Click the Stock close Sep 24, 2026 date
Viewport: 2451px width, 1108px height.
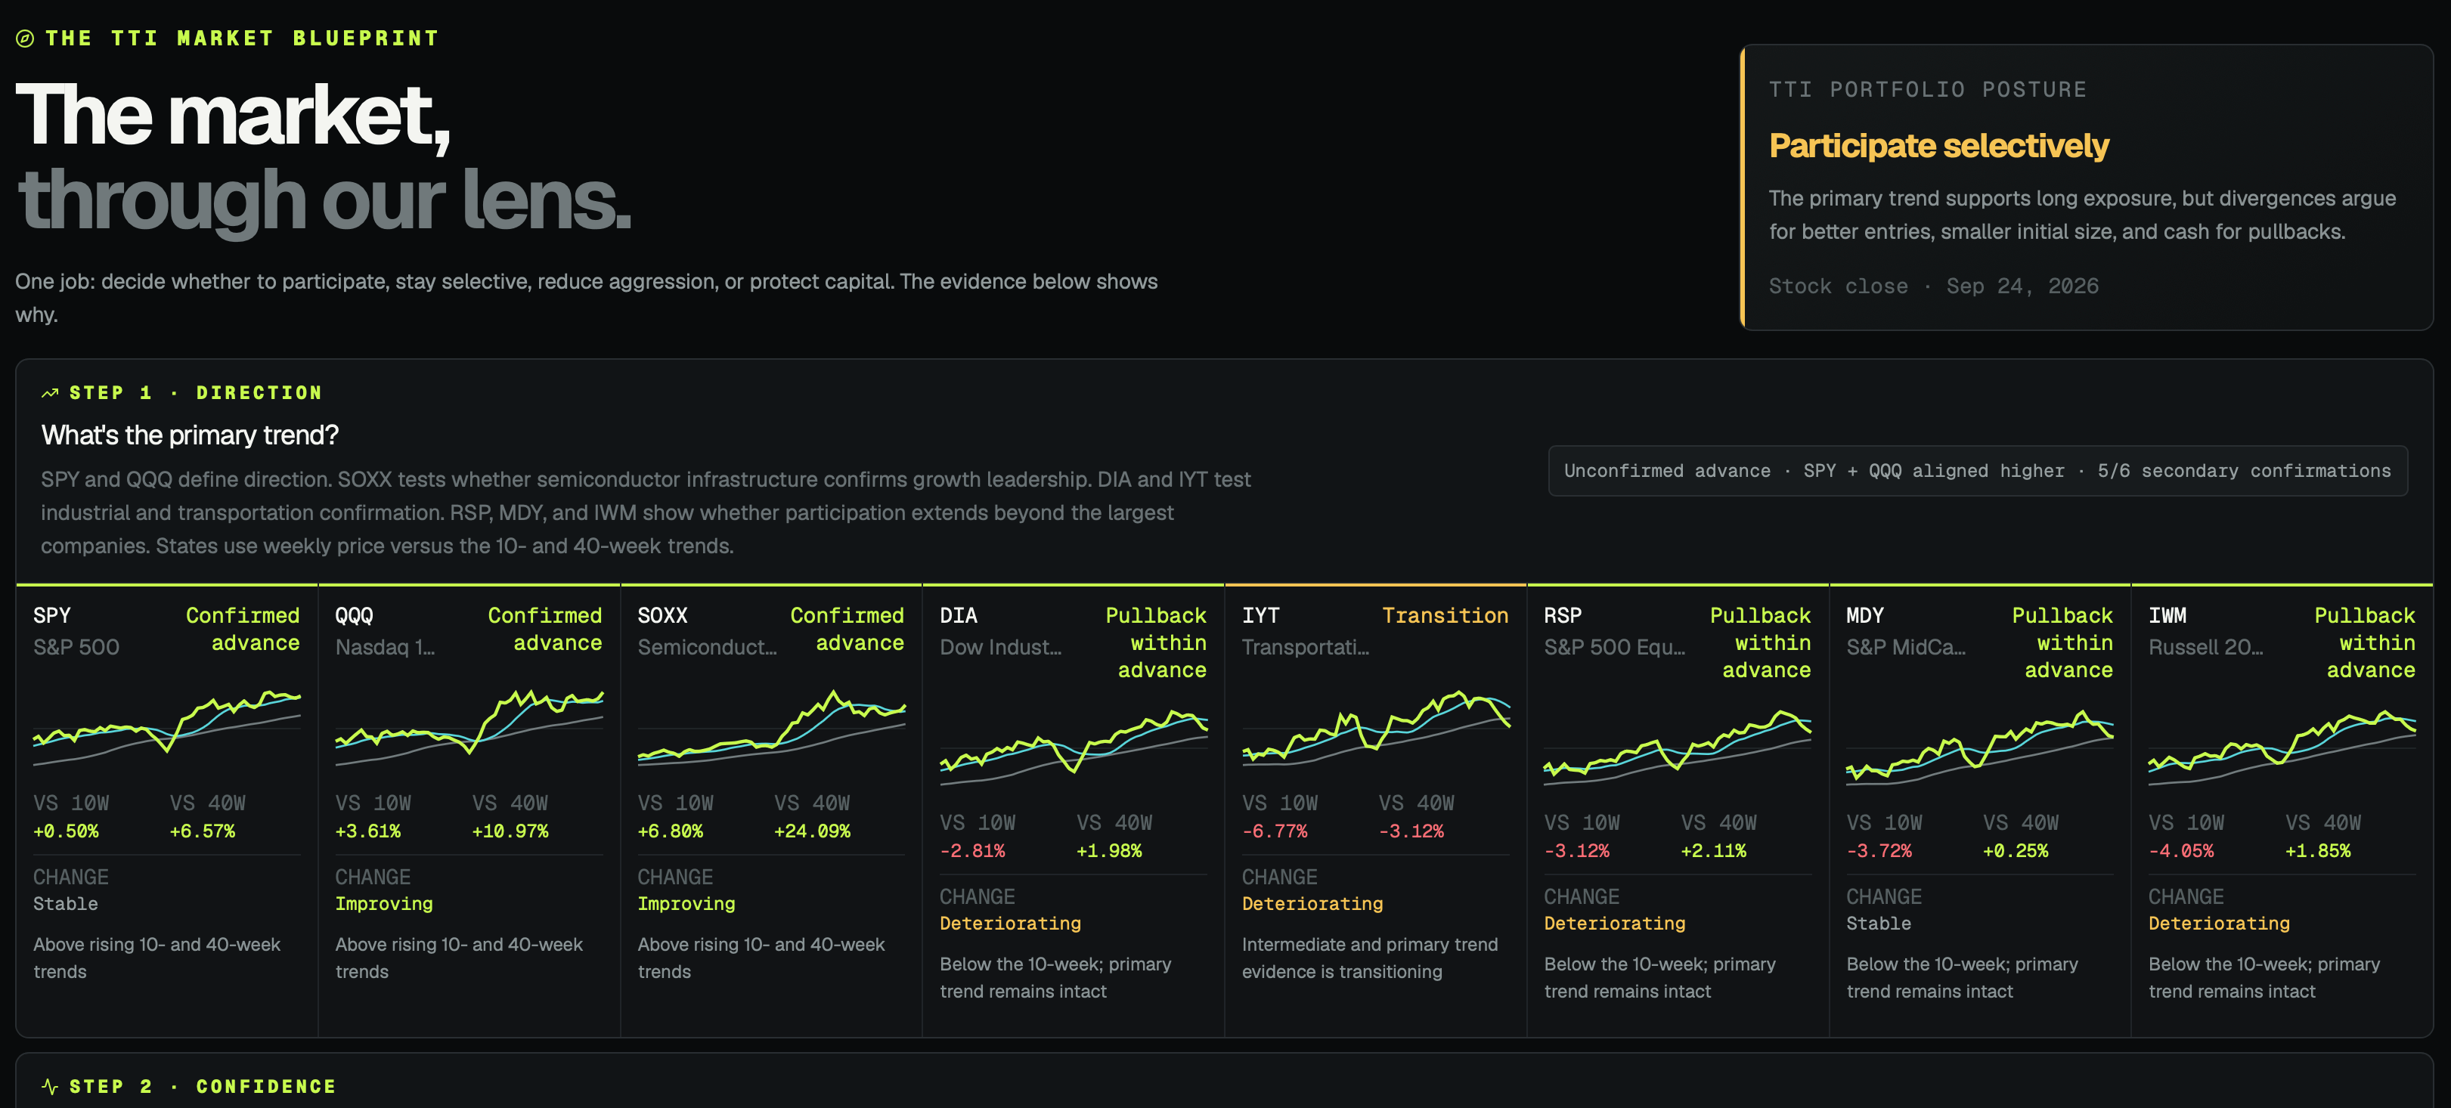[x=1933, y=286]
